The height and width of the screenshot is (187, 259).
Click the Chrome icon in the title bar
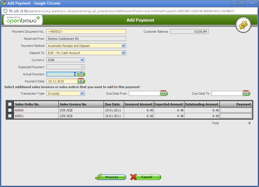pos(4,3)
